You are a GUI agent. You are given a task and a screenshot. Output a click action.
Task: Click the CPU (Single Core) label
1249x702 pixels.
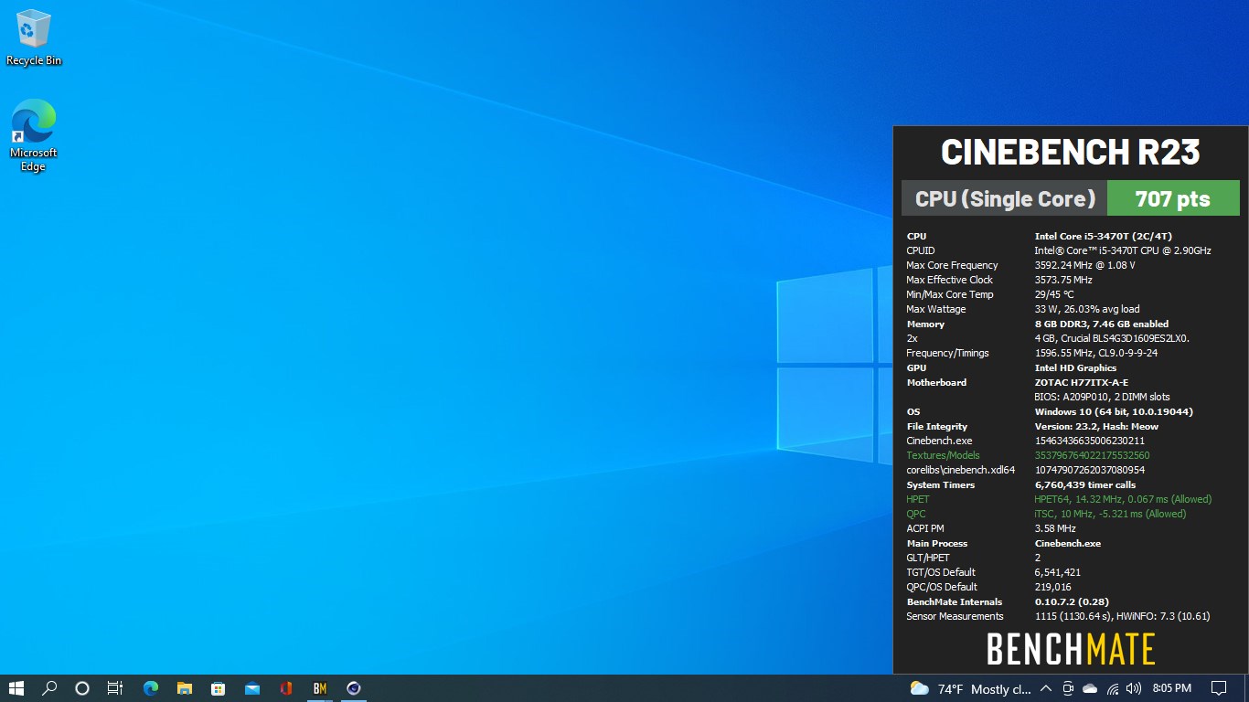pyautogui.click(x=1005, y=198)
